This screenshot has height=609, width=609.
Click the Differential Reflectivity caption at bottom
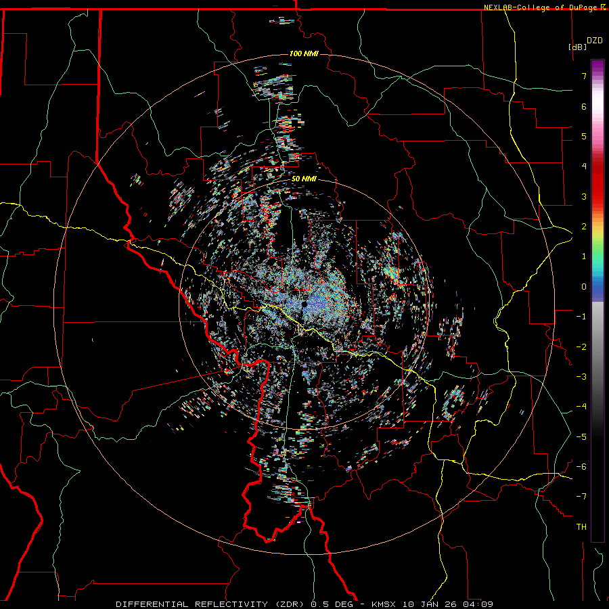304,604
